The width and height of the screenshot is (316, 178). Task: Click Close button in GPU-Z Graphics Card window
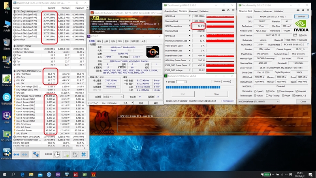point(303,102)
